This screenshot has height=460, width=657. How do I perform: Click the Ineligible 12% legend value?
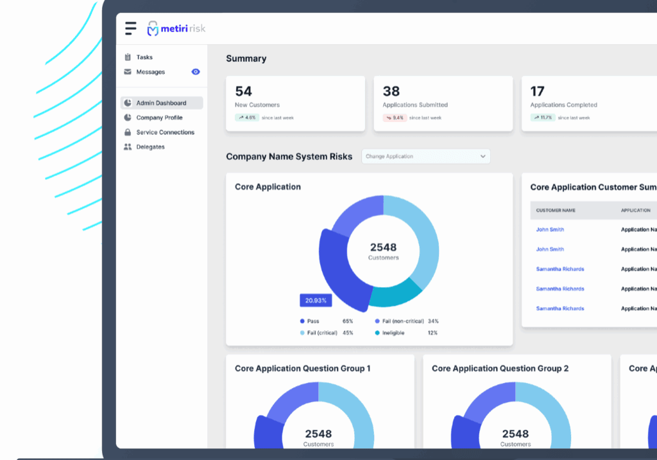(x=433, y=333)
